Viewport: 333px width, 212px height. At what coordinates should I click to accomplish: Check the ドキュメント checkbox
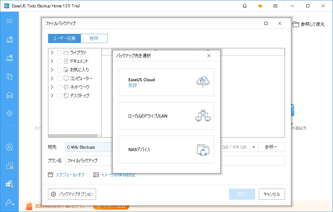(x=59, y=61)
